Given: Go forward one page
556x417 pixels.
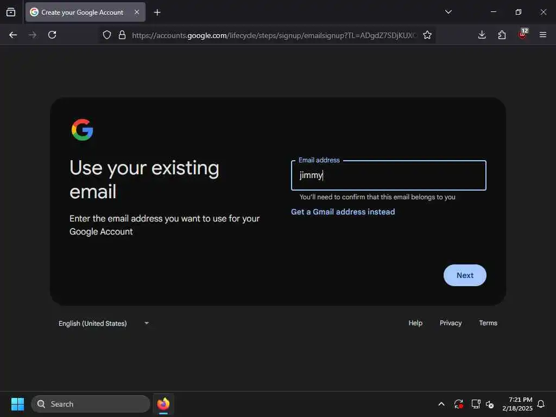Looking at the screenshot, I should (x=32, y=35).
